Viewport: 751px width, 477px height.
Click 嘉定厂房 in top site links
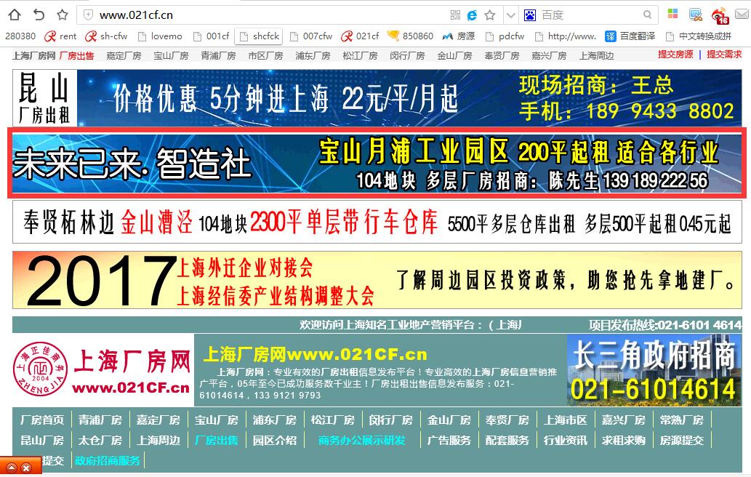pos(124,56)
